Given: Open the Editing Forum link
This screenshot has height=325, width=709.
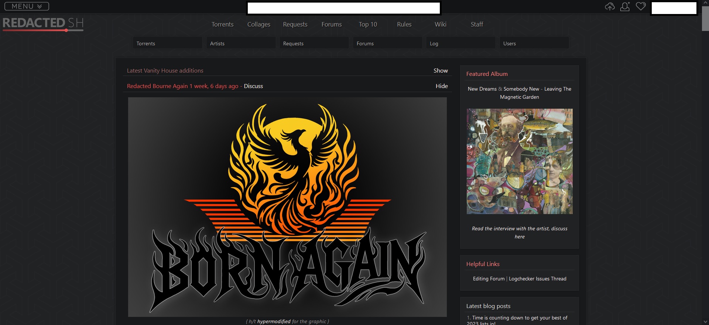Looking at the screenshot, I should tap(489, 279).
